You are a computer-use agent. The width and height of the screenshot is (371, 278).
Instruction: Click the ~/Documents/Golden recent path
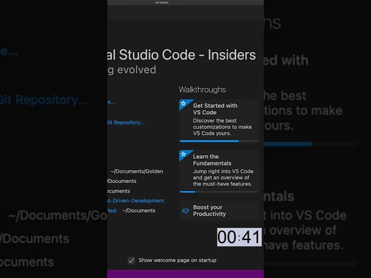coord(137,171)
